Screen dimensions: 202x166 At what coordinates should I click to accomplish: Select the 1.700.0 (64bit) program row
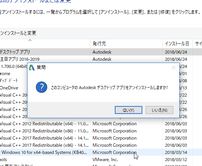point(14,66)
